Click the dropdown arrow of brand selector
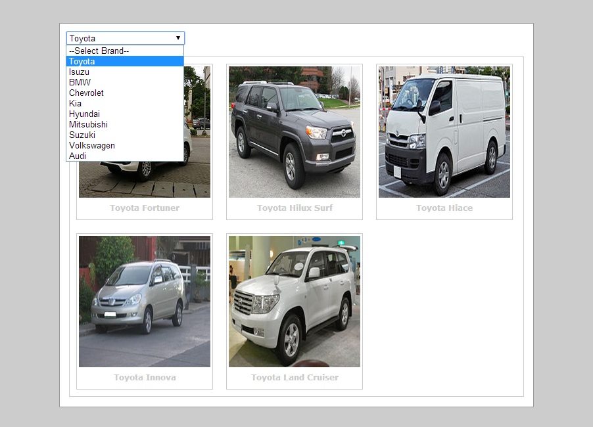The width and height of the screenshot is (593, 427). click(178, 38)
